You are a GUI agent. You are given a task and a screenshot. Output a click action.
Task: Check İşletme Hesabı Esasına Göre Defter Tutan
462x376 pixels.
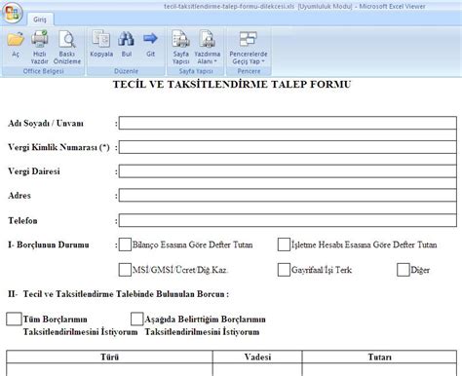[284, 244]
